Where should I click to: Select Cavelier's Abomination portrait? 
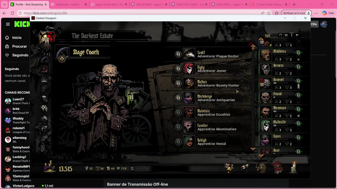(x=189, y=127)
